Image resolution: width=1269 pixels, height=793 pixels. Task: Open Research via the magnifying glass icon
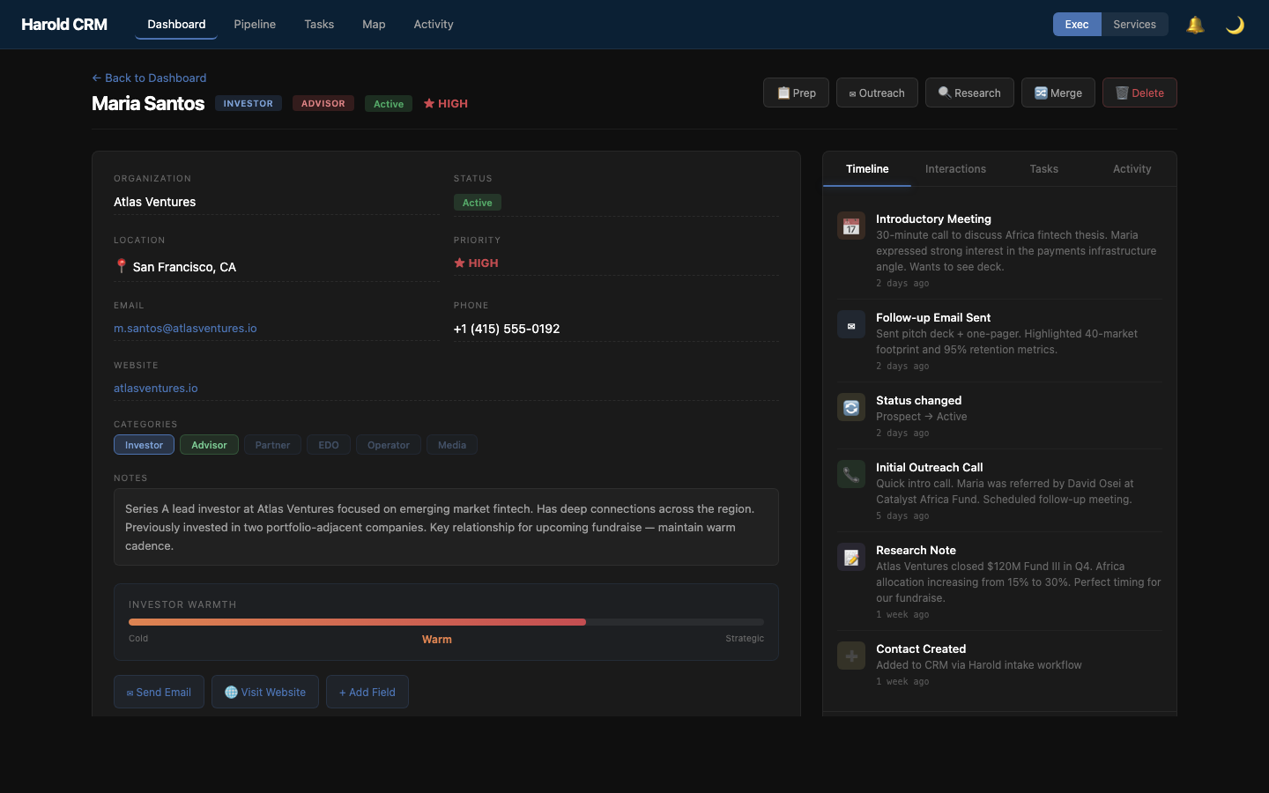(944, 93)
